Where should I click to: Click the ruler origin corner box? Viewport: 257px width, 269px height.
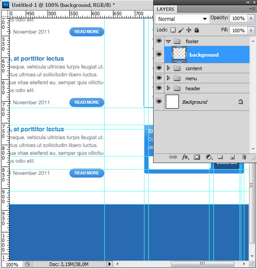[5, 14]
